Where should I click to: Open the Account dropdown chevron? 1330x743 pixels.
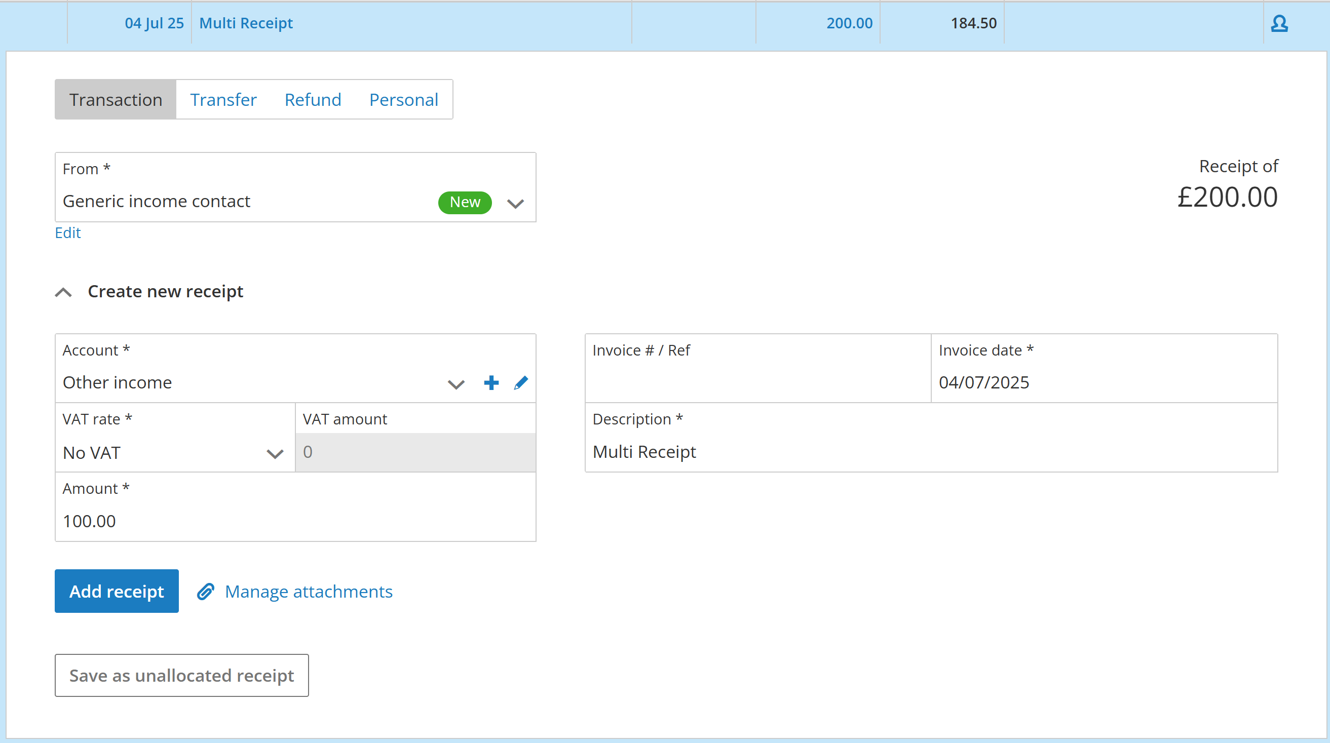(x=456, y=384)
